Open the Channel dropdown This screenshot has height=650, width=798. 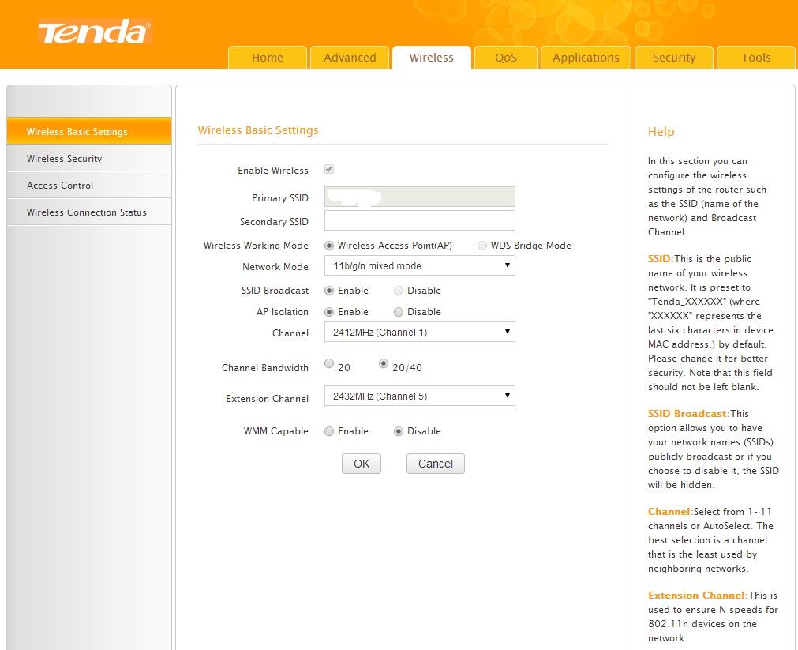[x=420, y=332]
